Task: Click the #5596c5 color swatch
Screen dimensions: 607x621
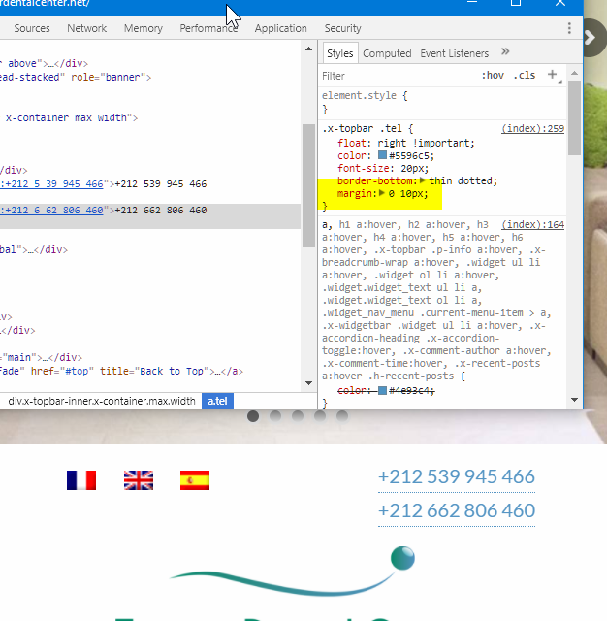Action: (x=382, y=155)
